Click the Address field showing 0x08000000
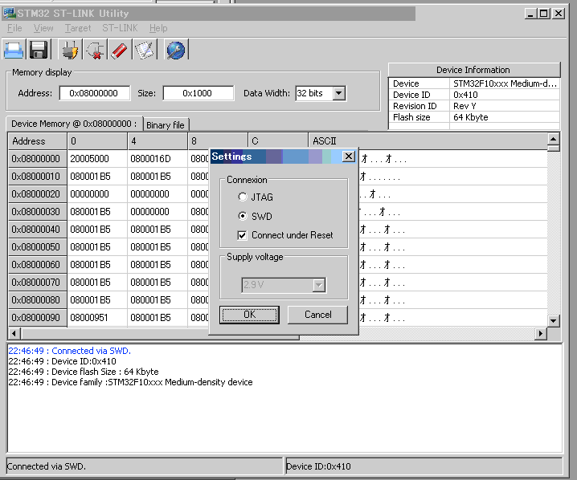Viewport: 577px width, 480px height. [94, 93]
